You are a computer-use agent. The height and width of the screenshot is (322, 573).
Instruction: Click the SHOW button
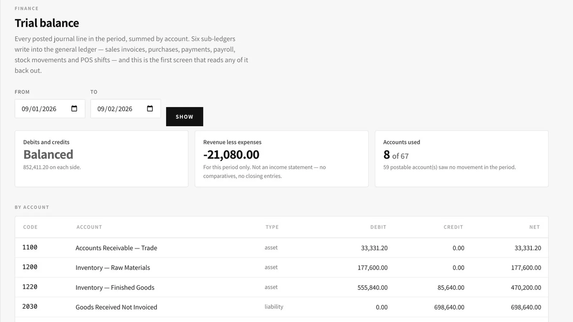pos(184,117)
